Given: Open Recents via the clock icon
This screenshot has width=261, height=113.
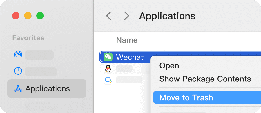Looking at the screenshot, I should click(18, 71).
